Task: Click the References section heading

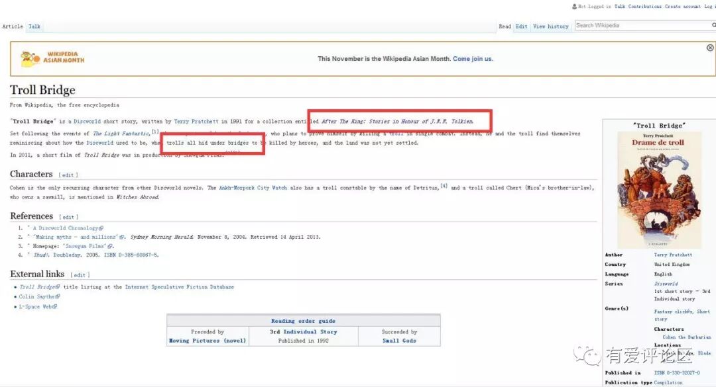Action: pyautogui.click(x=32, y=216)
